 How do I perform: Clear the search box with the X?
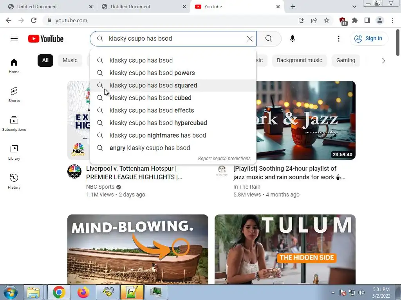tap(249, 39)
